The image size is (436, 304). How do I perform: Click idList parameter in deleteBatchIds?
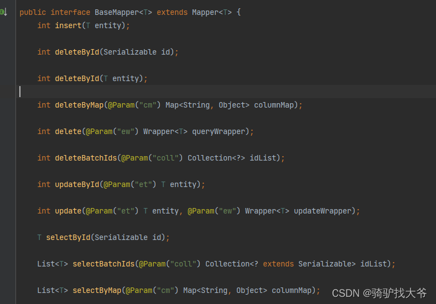(x=263, y=158)
